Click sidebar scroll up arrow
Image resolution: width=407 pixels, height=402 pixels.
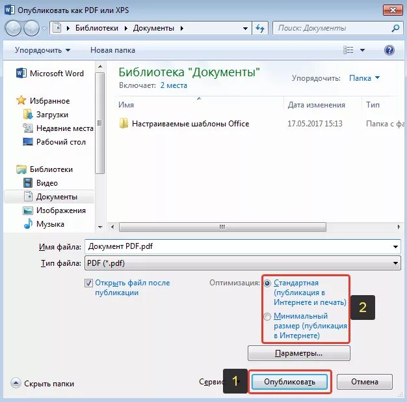pyautogui.click(x=100, y=66)
